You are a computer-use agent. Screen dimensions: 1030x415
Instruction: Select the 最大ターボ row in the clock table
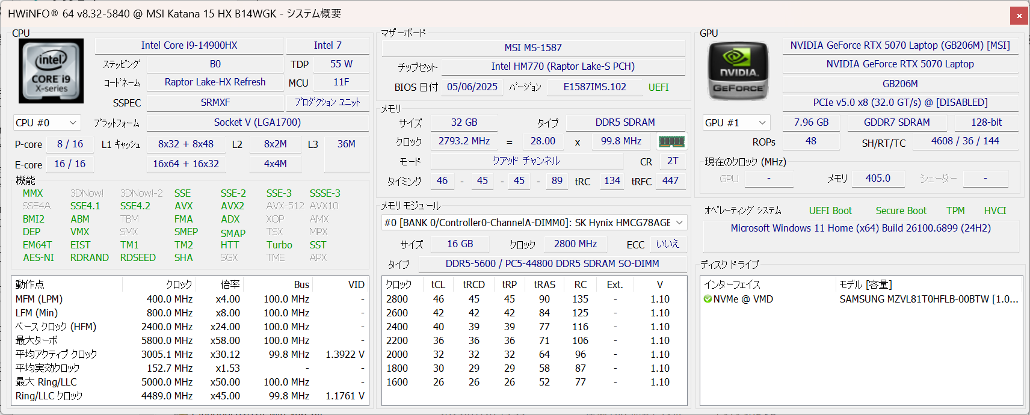(36, 340)
